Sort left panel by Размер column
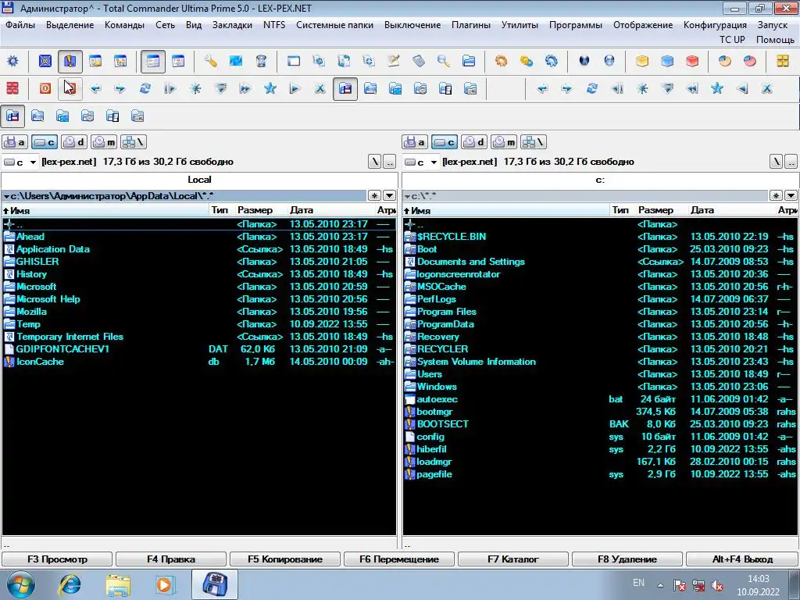800x600 pixels. pyautogui.click(x=255, y=210)
